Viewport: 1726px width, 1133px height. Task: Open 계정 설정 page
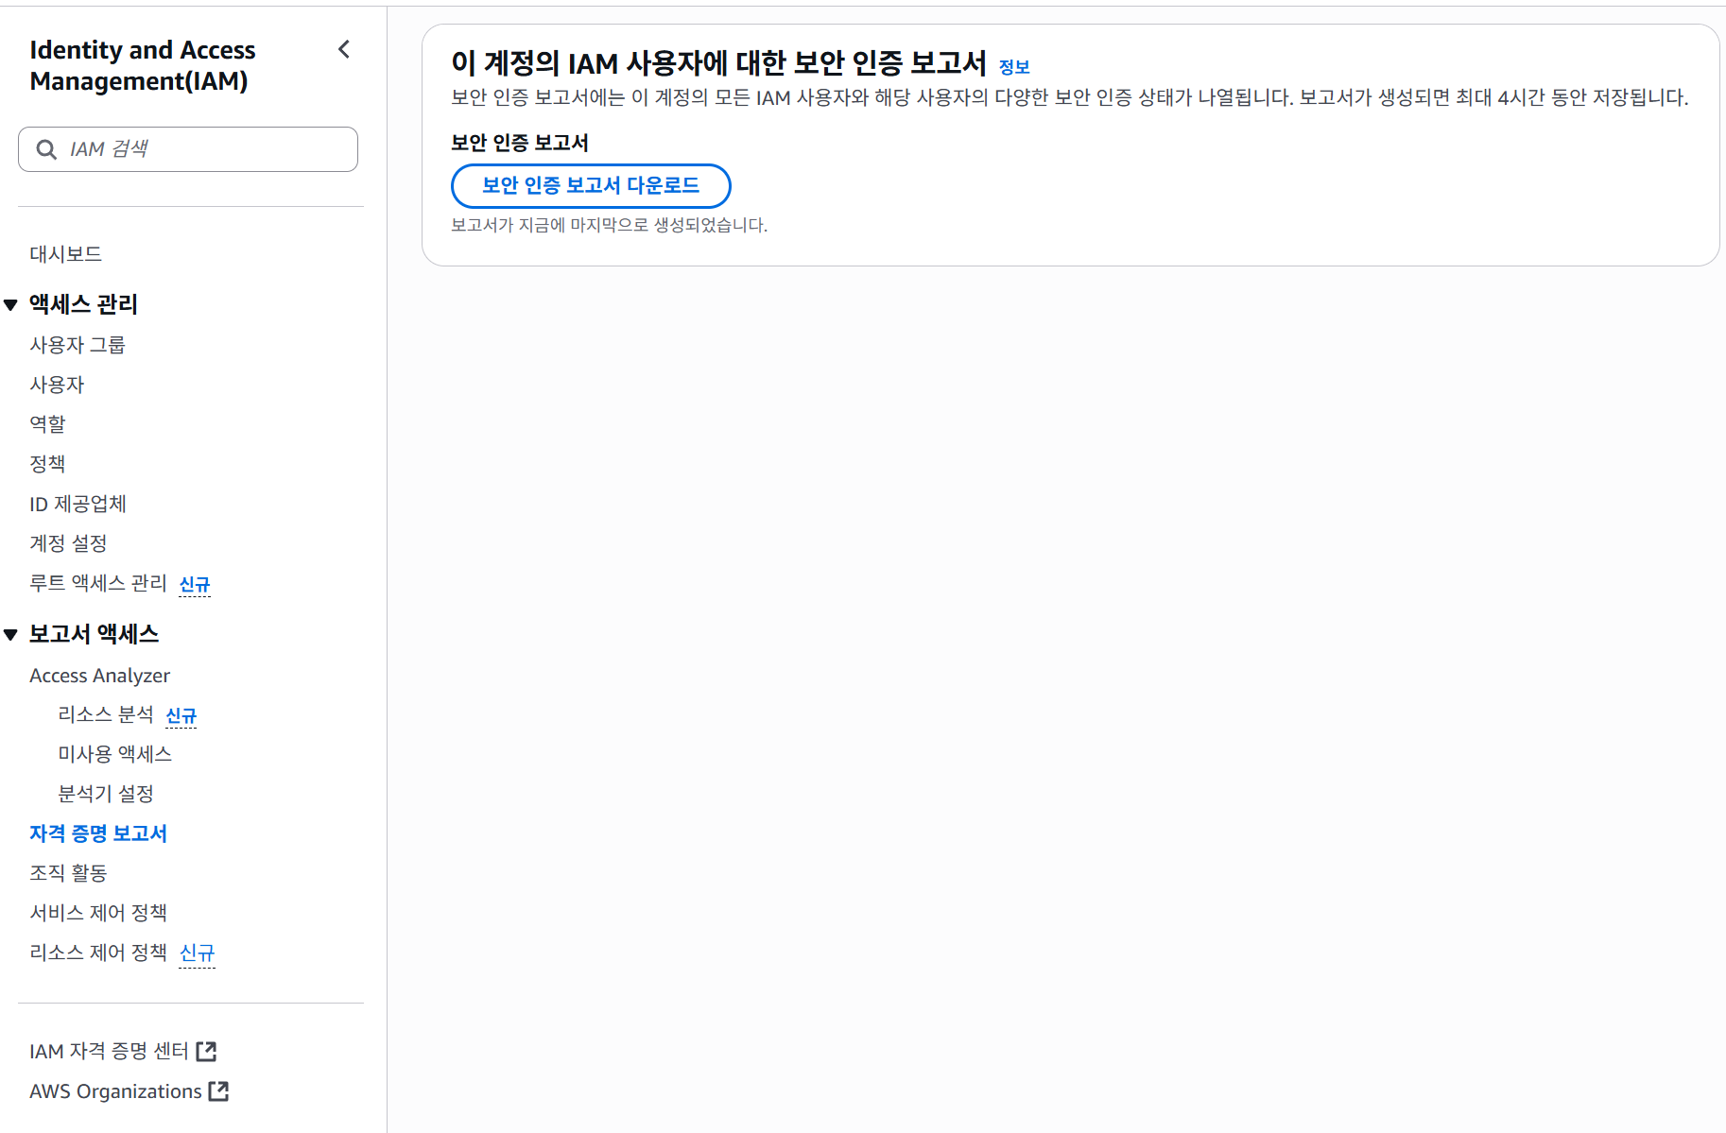tap(68, 543)
